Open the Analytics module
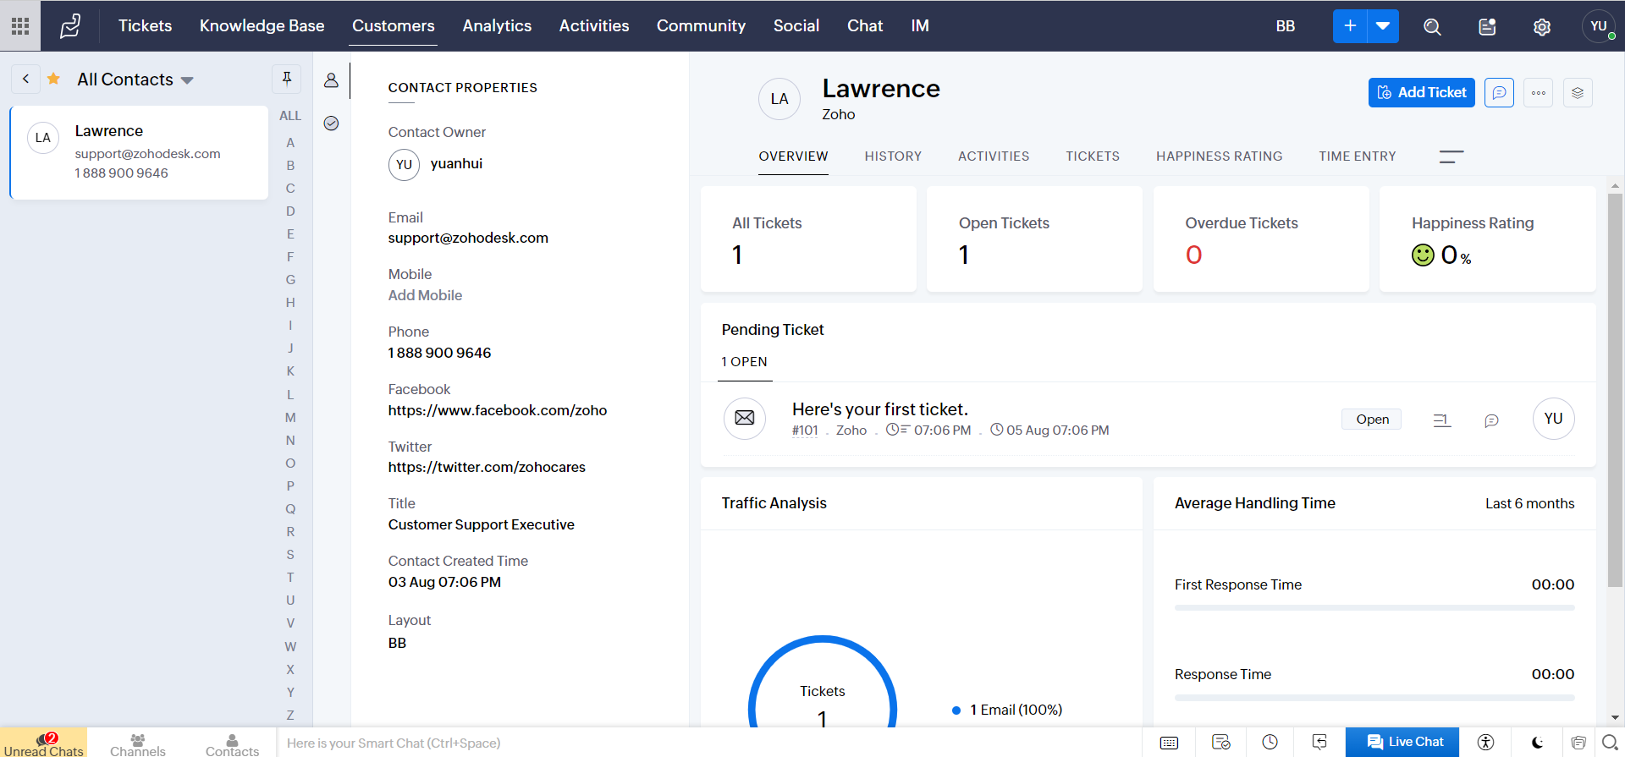 497,26
